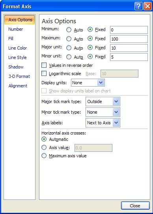Choose Maximum axis value option
The image size is (153, 214).
[x=44, y=156]
